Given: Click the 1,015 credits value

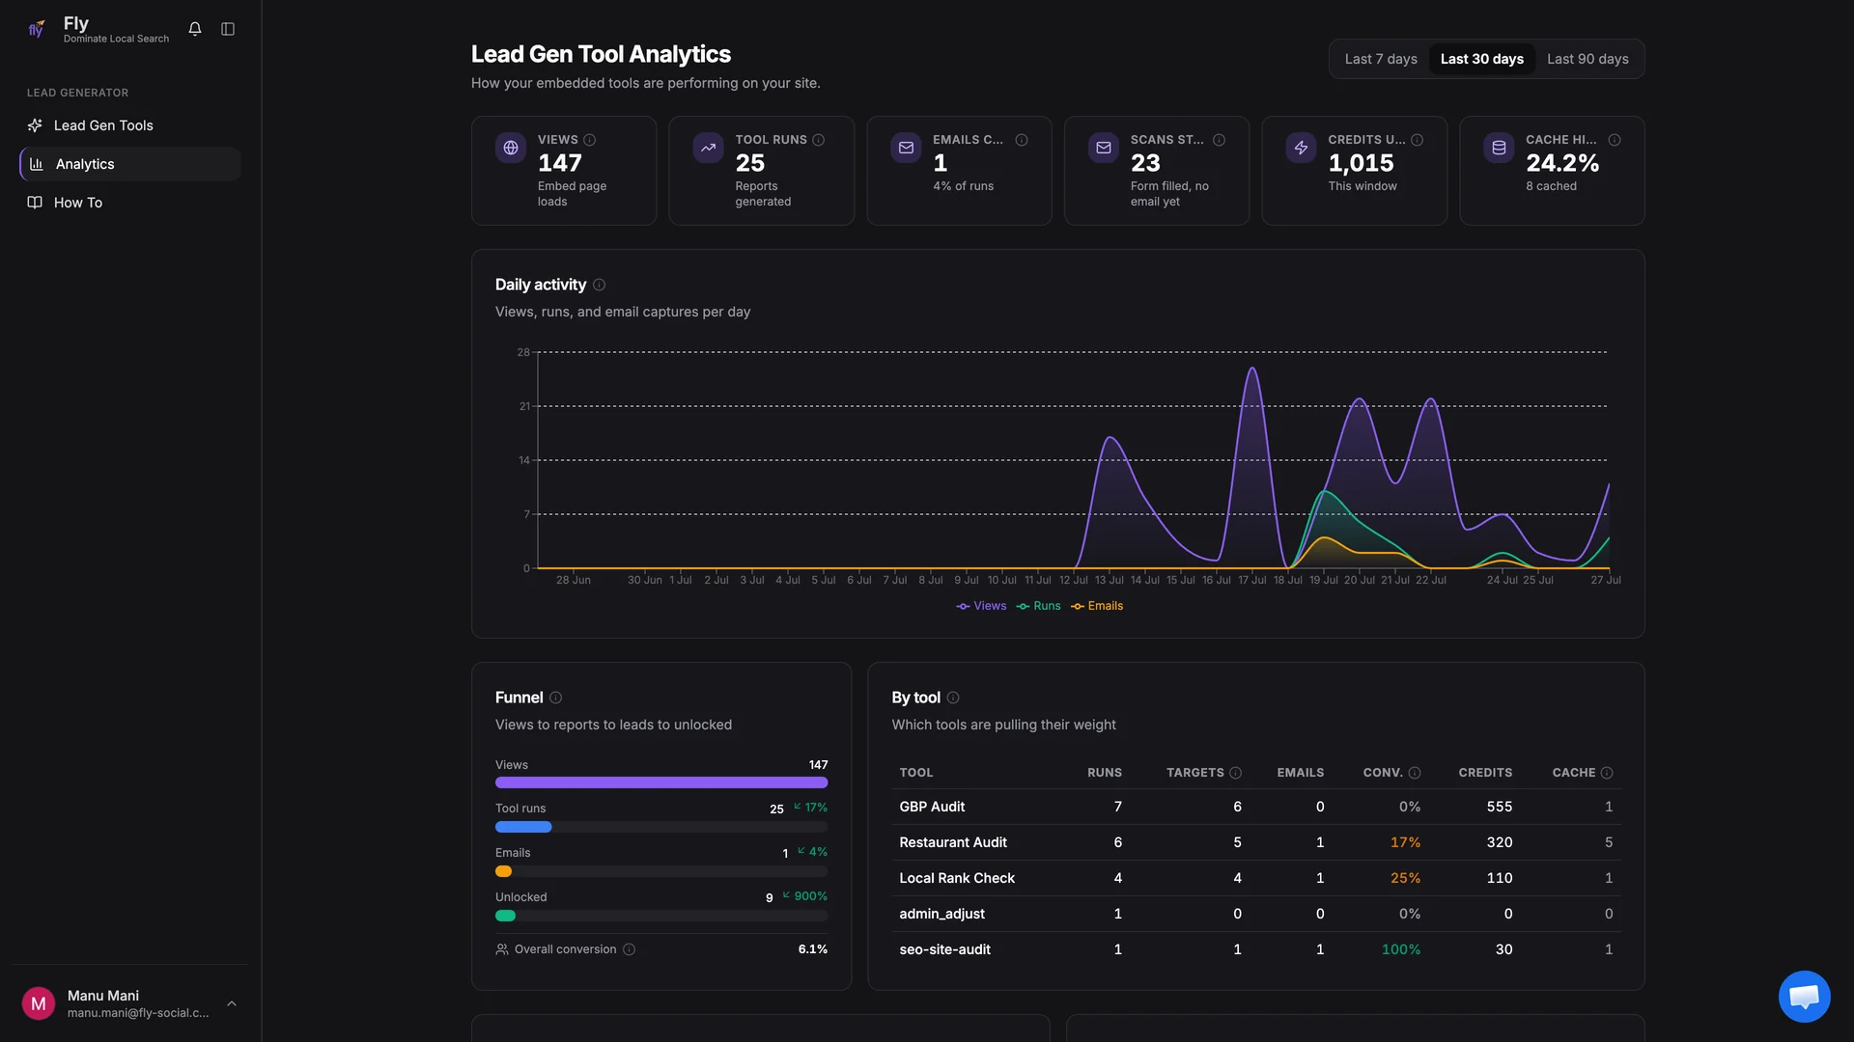Looking at the screenshot, I should coord(1361,163).
